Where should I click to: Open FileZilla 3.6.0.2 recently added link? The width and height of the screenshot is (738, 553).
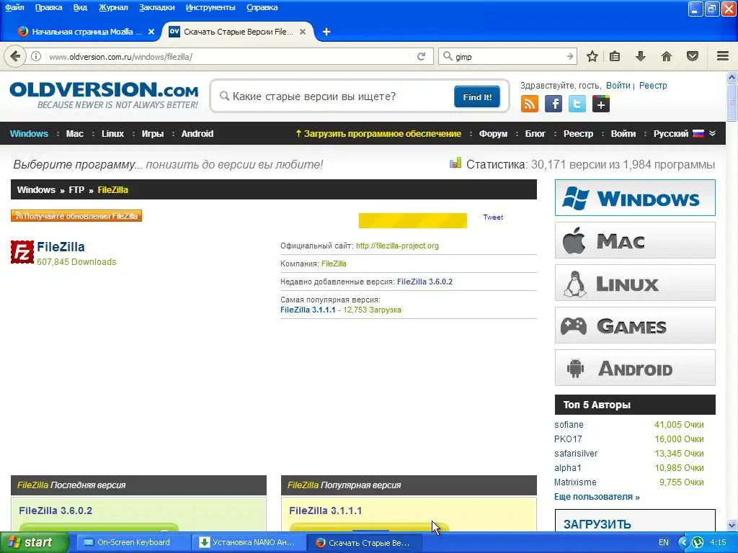click(x=424, y=282)
